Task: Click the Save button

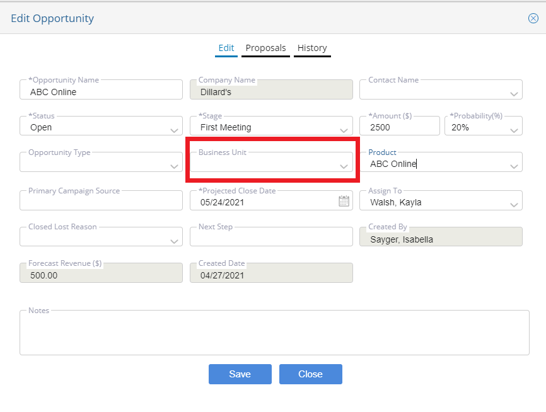Action: coord(240,374)
